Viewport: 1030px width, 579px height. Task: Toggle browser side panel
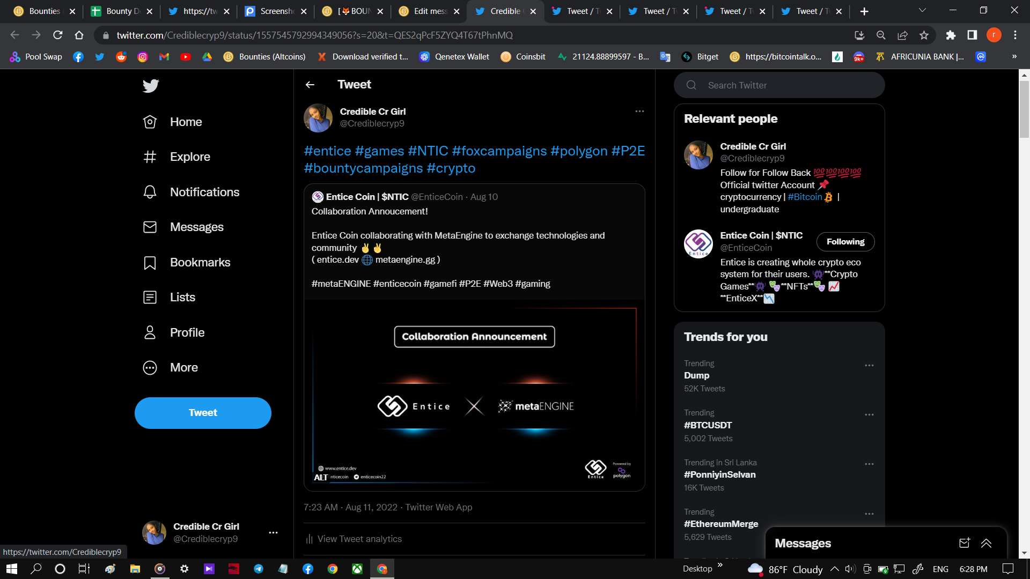pos(972,35)
